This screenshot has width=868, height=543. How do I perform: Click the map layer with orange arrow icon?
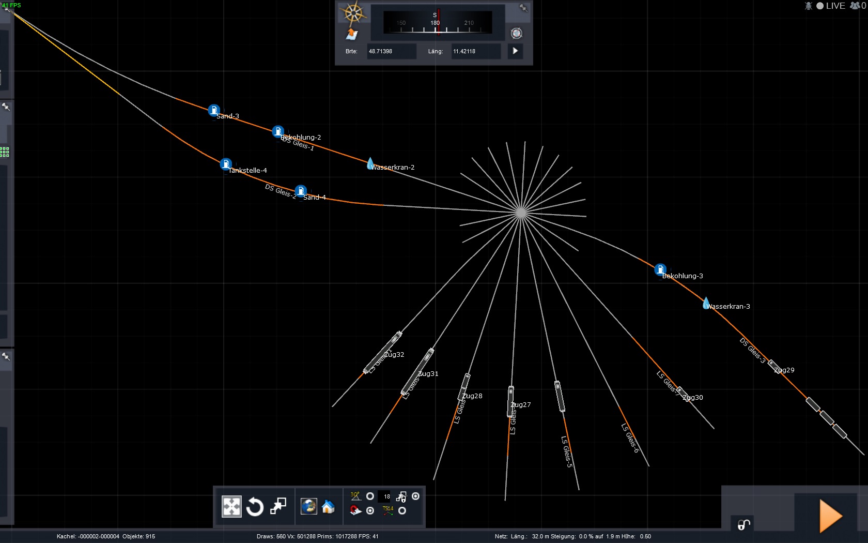352,34
